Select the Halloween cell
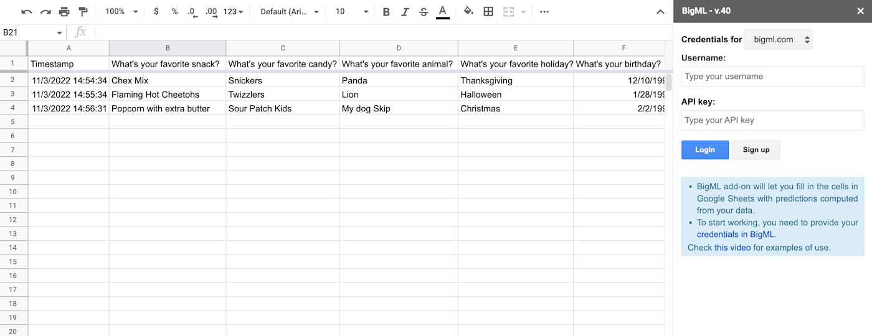872x336 pixels. click(516, 95)
